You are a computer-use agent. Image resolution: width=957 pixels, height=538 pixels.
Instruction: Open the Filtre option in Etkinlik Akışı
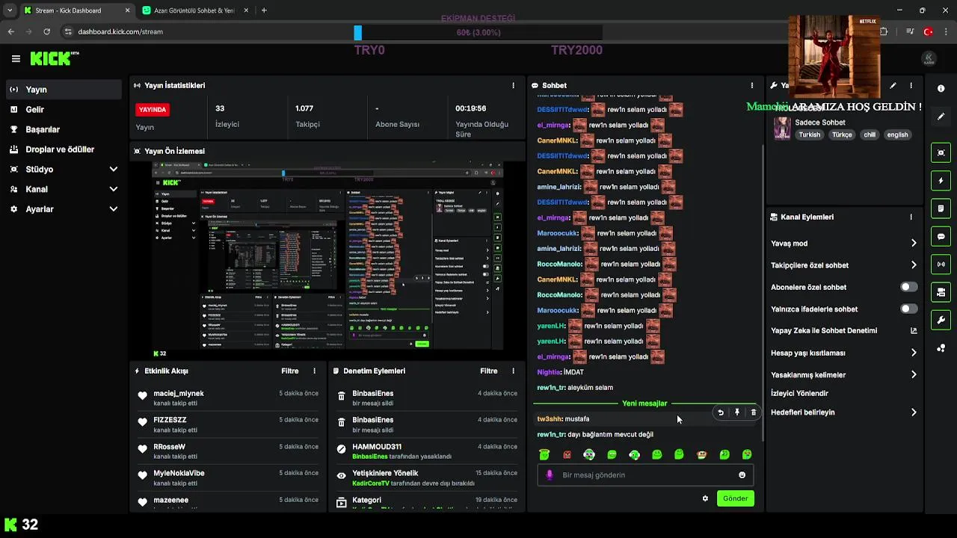289,371
